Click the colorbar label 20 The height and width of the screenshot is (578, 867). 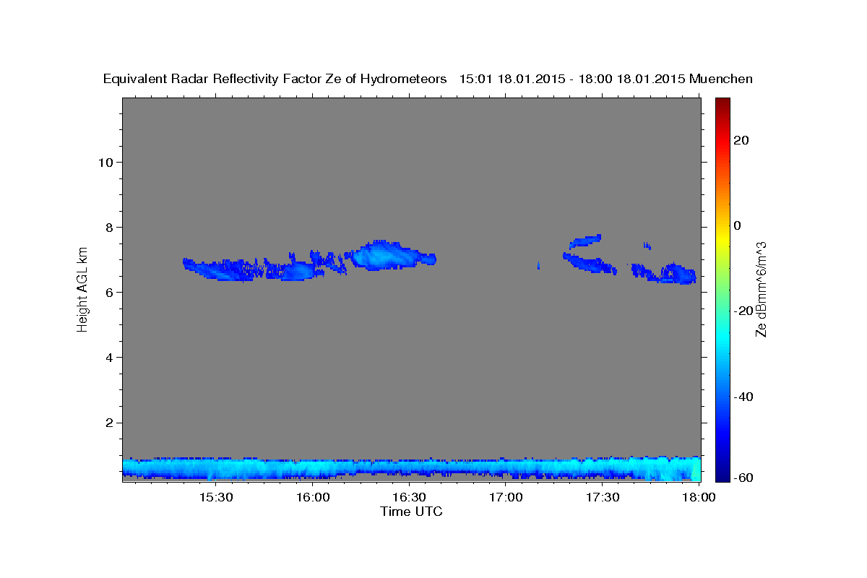pyautogui.click(x=743, y=140)
